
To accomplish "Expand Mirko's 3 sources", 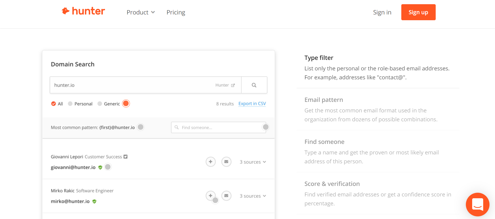I will click(x=253, y=196).
